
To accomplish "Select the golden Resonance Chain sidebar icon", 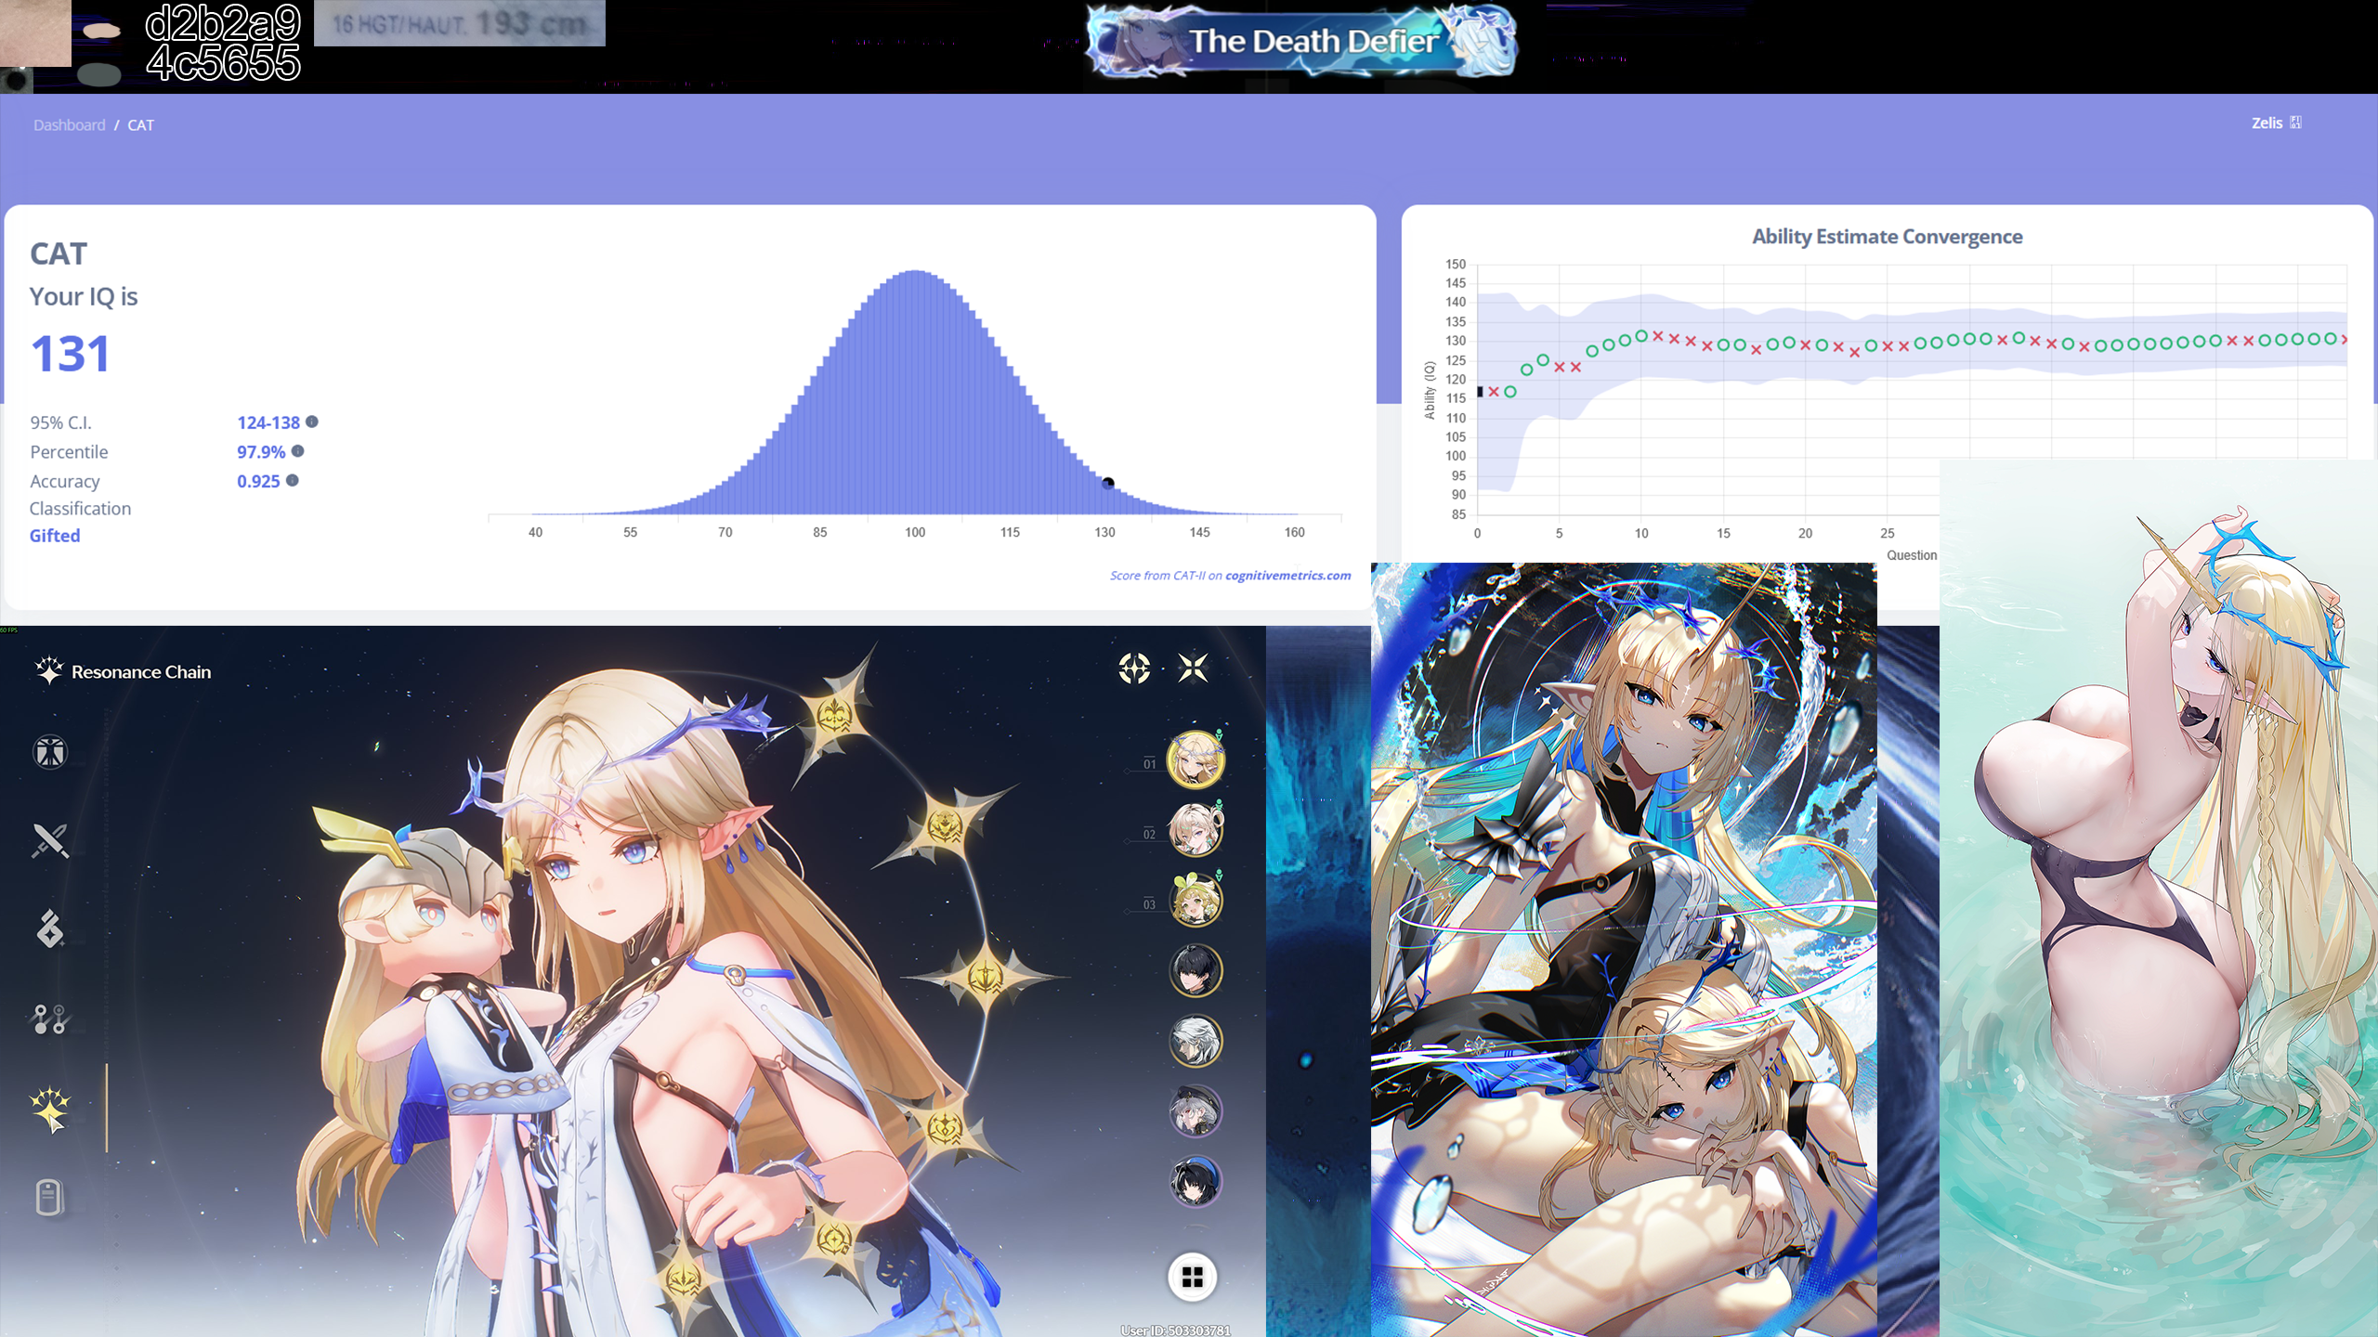I will (x=50, y=1108).
